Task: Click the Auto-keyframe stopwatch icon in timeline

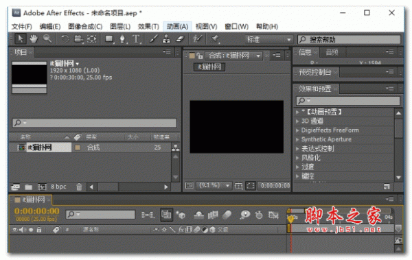Action: [259, 215]
